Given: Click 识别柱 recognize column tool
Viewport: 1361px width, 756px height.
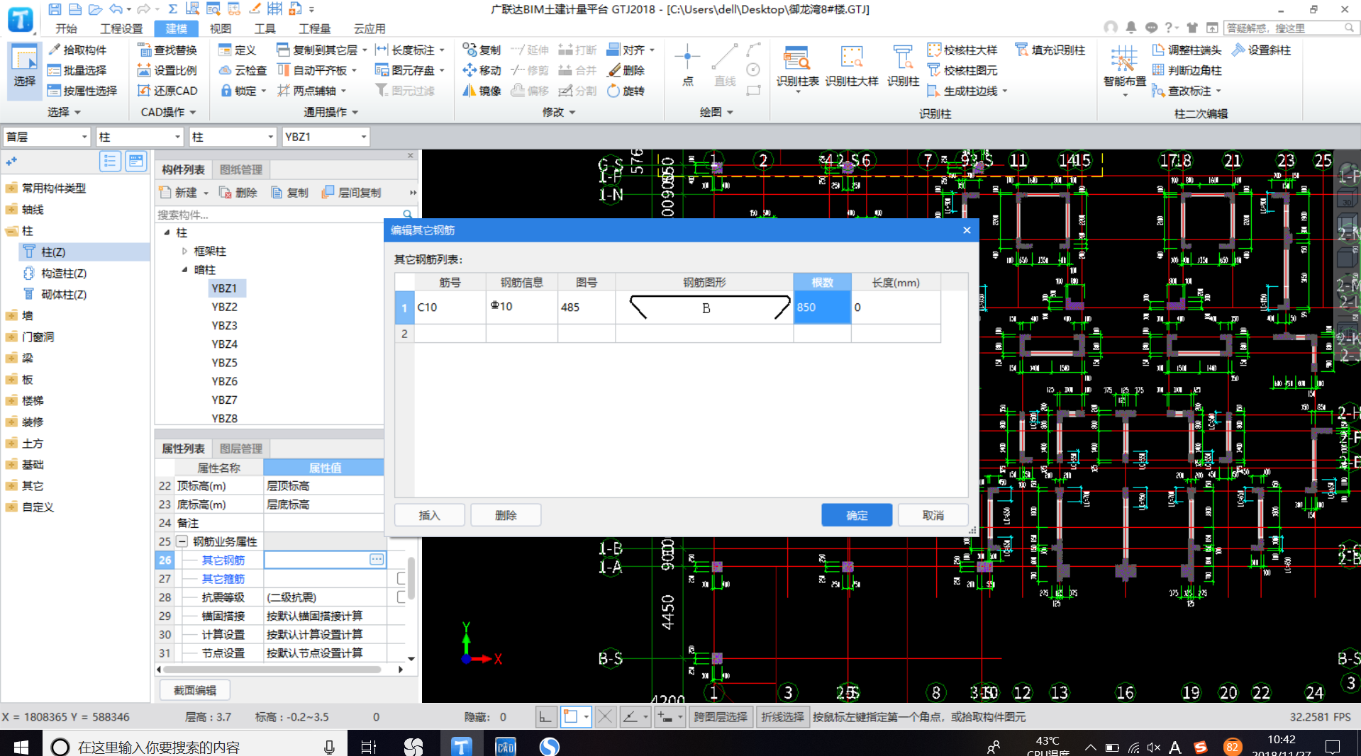Looking at the screenshot, I should tap(903, 67).
